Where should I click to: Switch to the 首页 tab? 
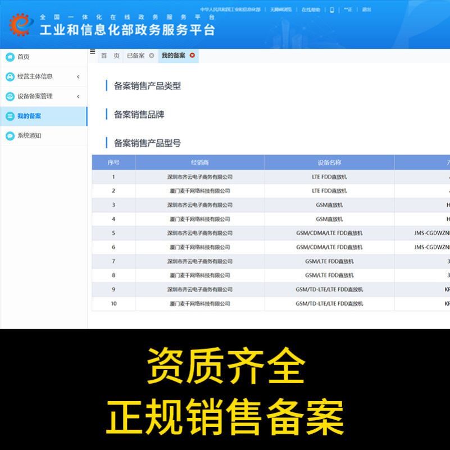(110, 56)
